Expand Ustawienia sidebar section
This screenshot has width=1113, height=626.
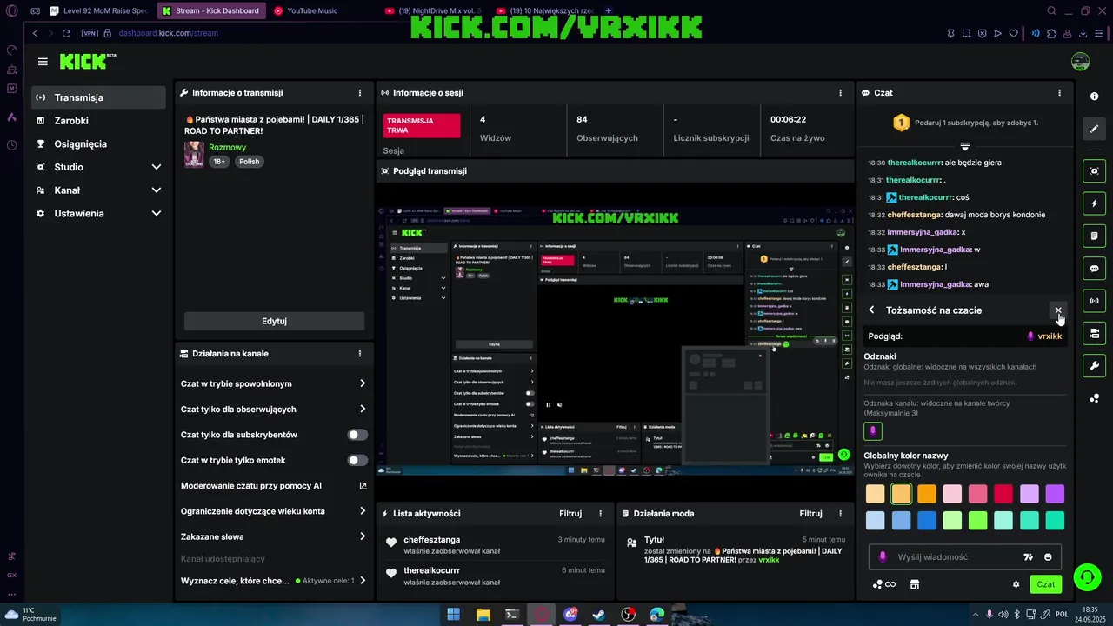98,213
